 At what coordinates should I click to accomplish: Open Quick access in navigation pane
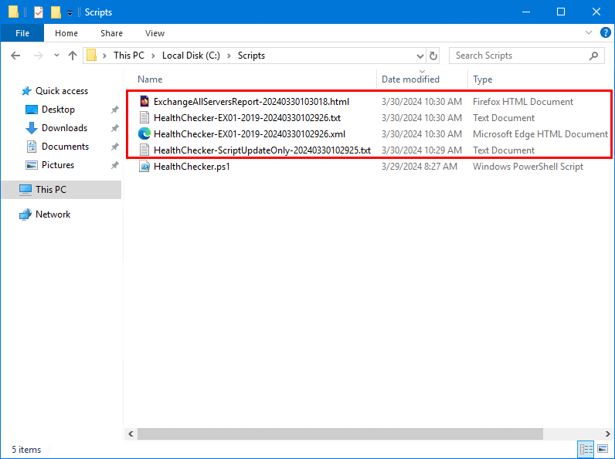pos(62,91)
